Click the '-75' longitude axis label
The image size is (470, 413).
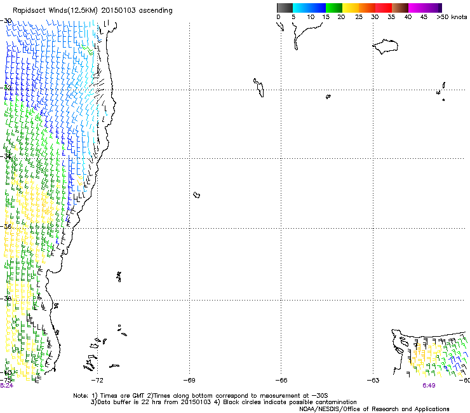click(x=6, y=380)
